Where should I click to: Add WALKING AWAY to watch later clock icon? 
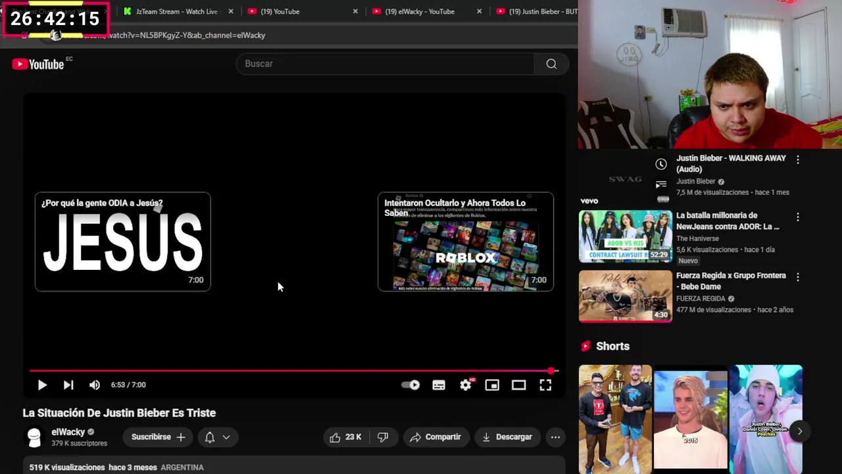(x=661, y=164)
